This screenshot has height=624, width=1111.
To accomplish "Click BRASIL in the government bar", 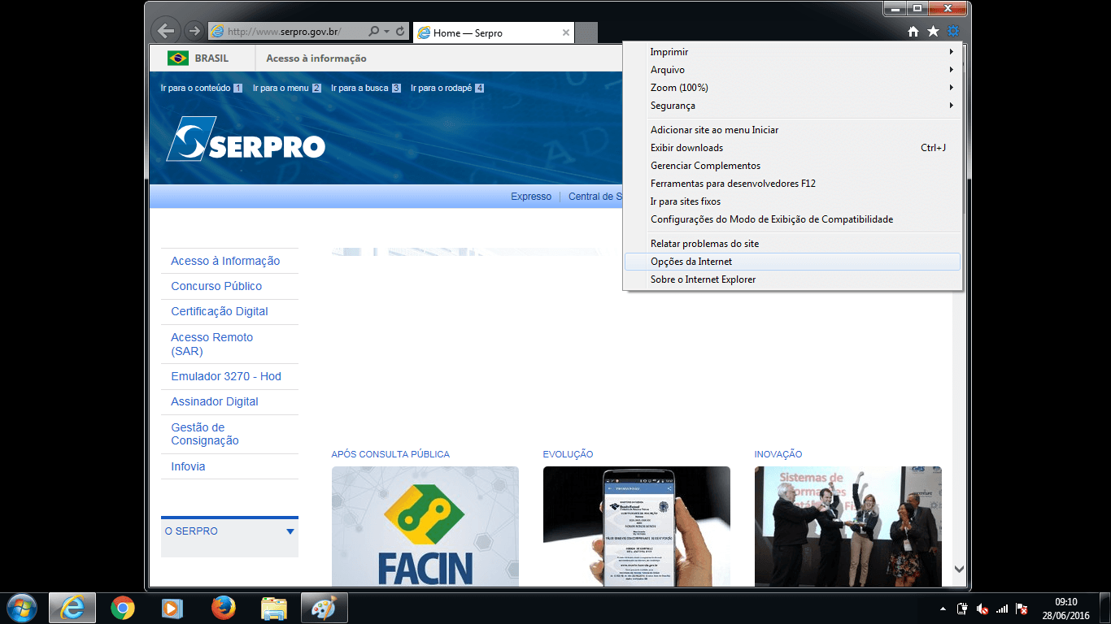I will coord(211,58).
